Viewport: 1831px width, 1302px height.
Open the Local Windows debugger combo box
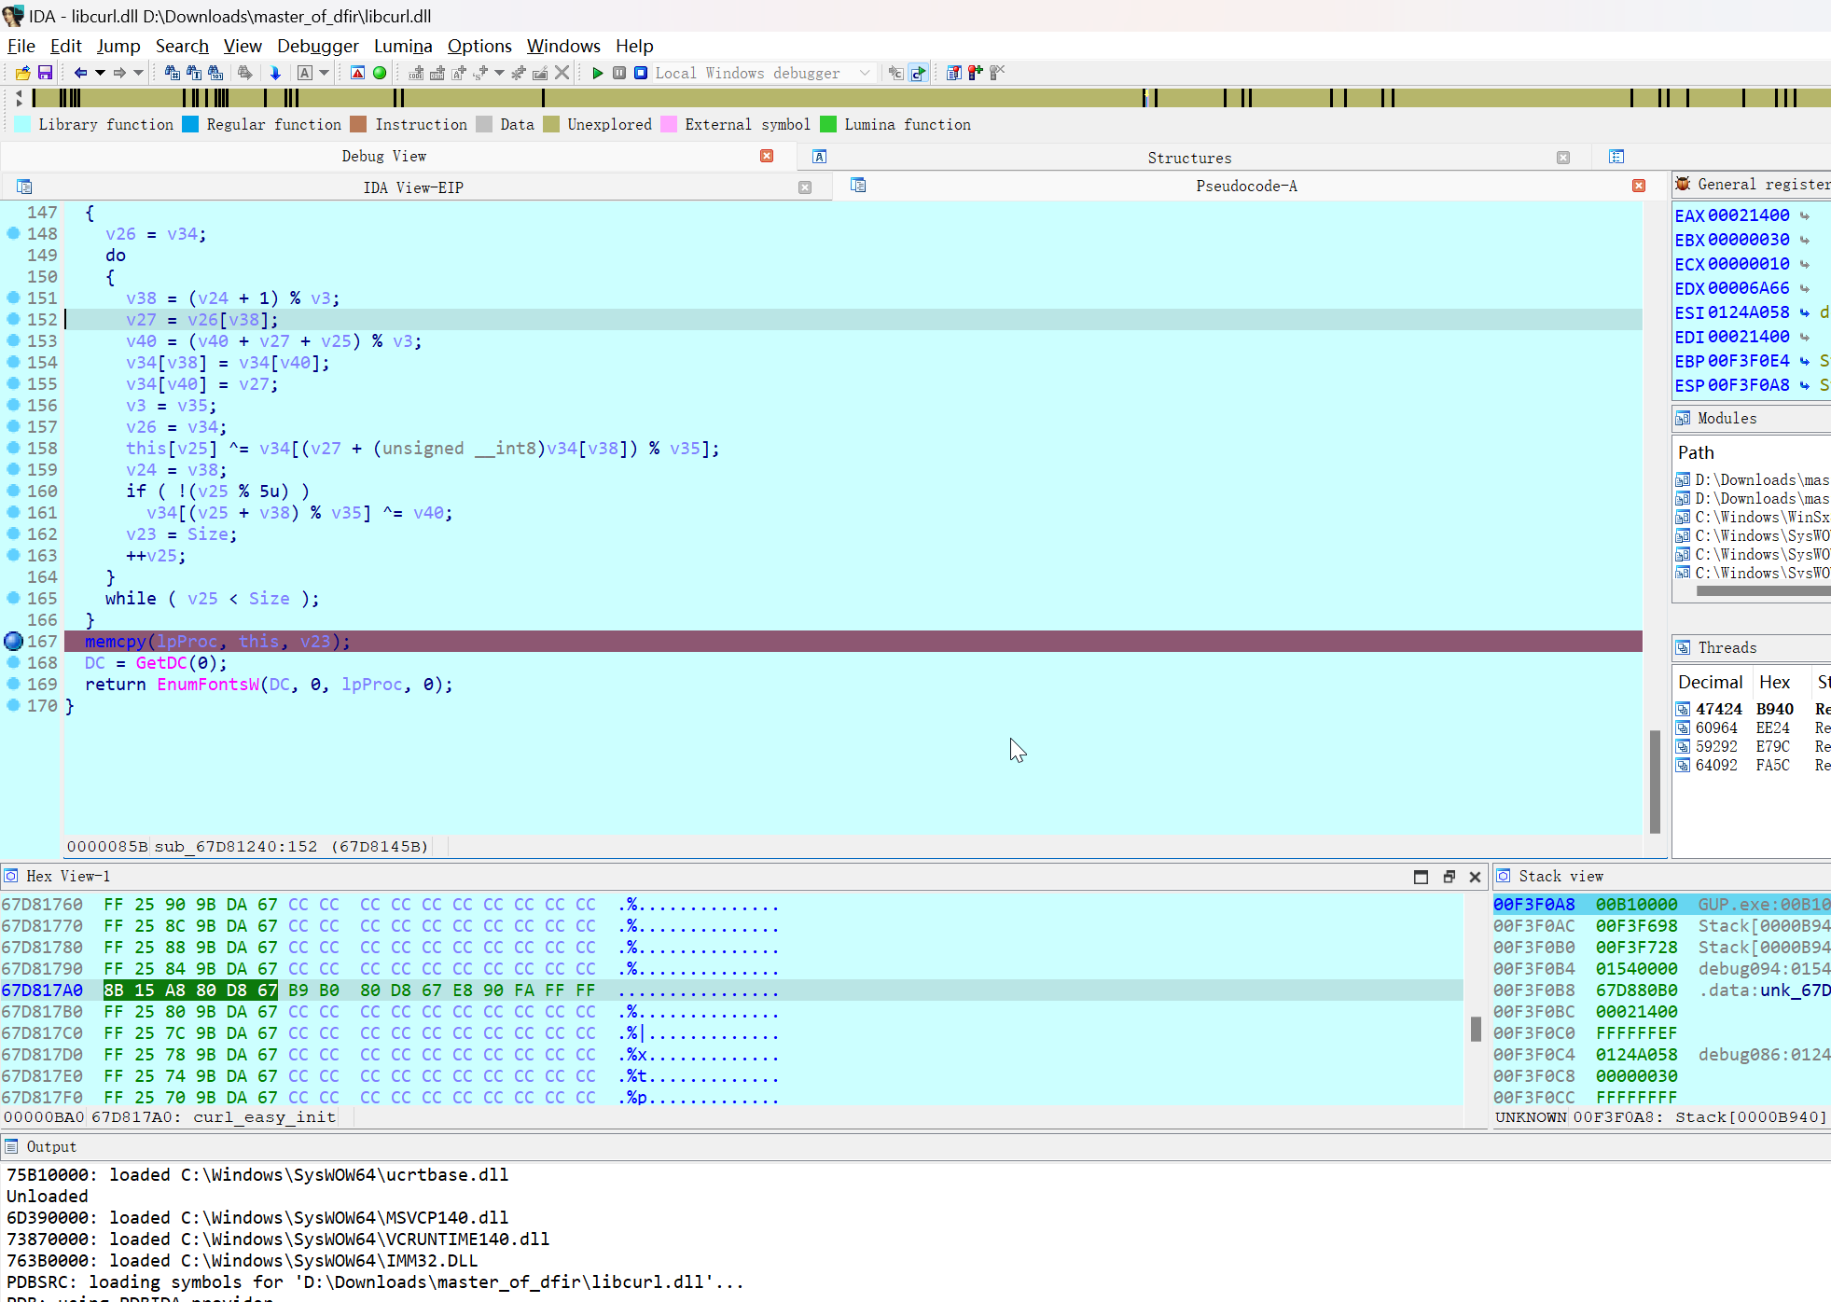[762, 73]
